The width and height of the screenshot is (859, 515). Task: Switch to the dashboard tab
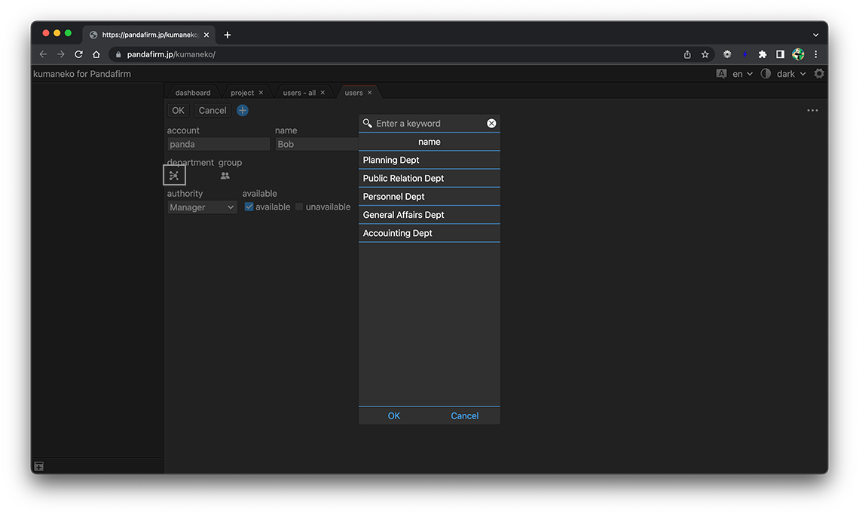[193, 93]
